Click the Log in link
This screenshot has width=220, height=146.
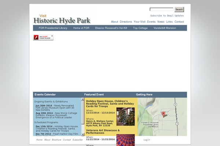point(147,140)
